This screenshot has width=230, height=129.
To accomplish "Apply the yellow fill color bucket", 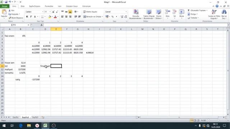I will [50, 17].
